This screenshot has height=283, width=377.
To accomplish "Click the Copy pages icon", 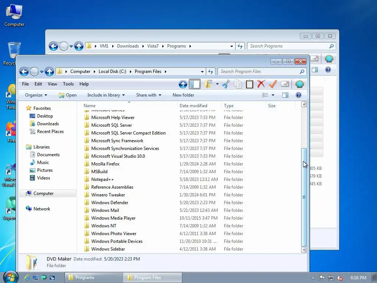I will tap(238, 84).
